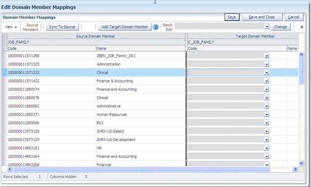This screenshot has height=187, width=311.
Task: Select the Administrative name cell
Action: pyautogui.click(x=141, y=106)
